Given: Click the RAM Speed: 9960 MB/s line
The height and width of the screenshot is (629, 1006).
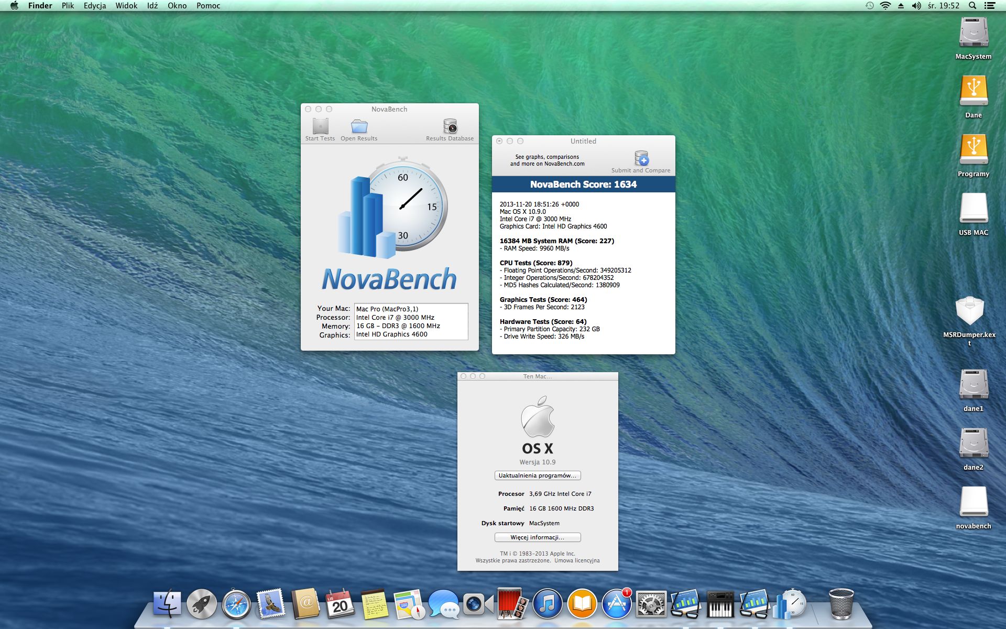Looking at the screenshot, I should click(x=534, y=248).
